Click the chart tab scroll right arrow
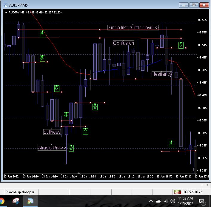Screen dimensions: 211x207 click(207, 185)
